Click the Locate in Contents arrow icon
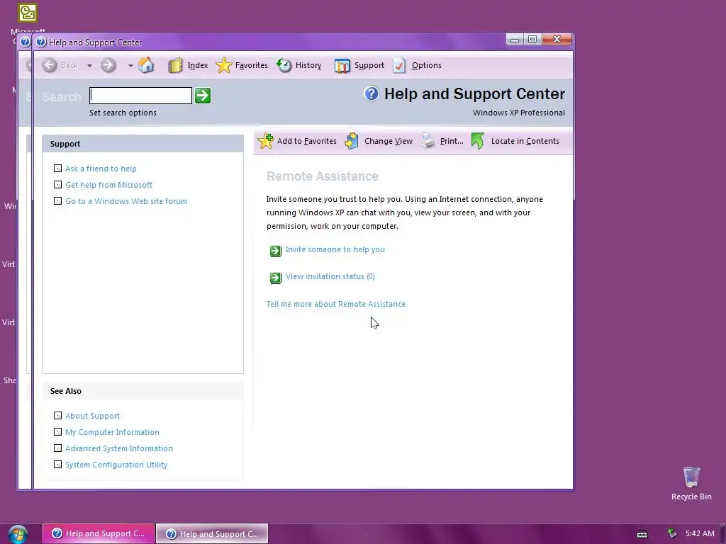The image size is (726, 544). (478, 141)
